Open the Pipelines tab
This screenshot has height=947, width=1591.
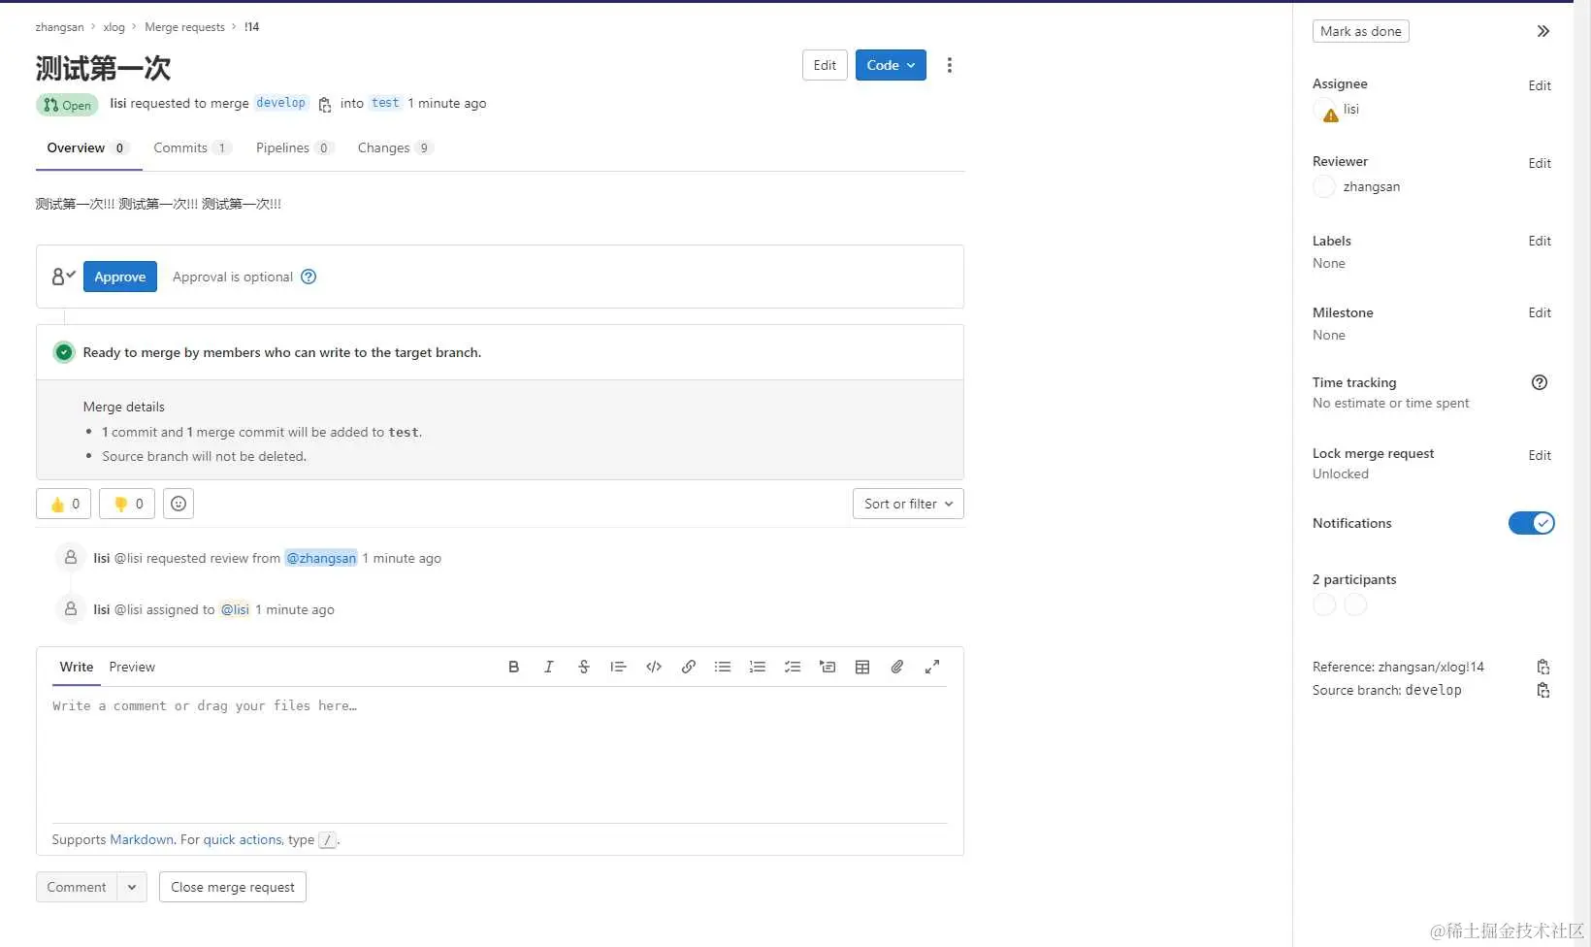coord(295,147)
